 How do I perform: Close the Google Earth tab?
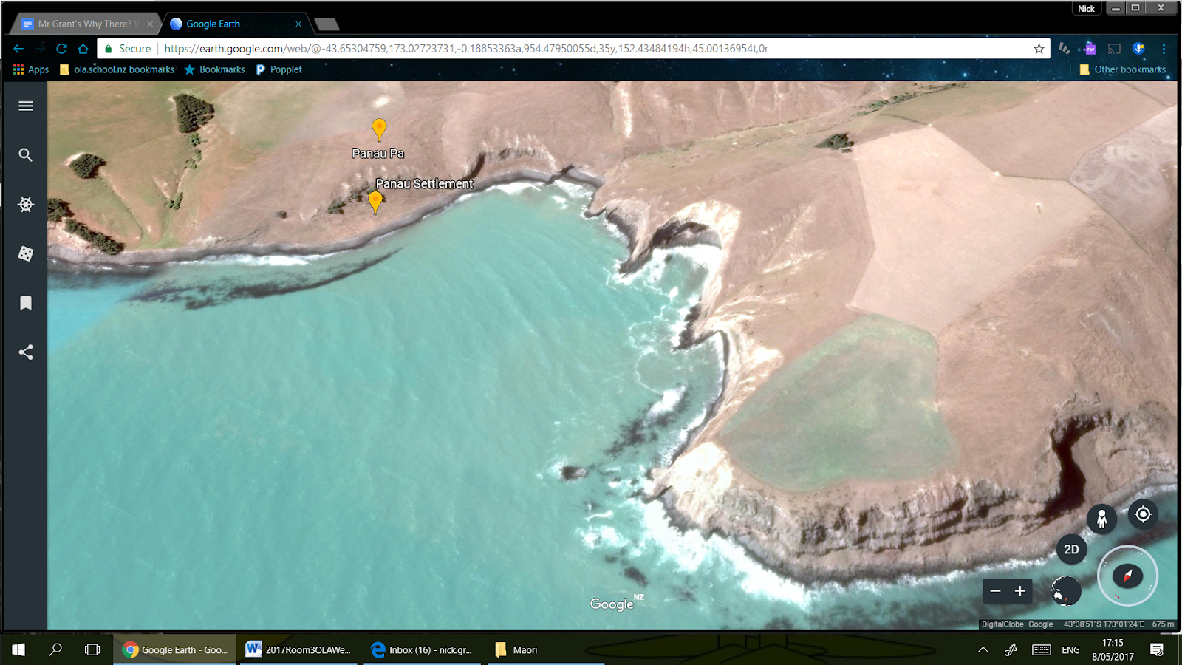click(298, 24)
